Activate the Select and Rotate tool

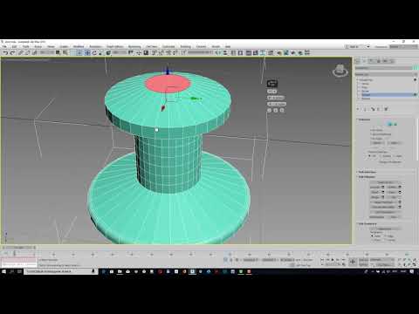pyautogui.click(x=94, y=52)
